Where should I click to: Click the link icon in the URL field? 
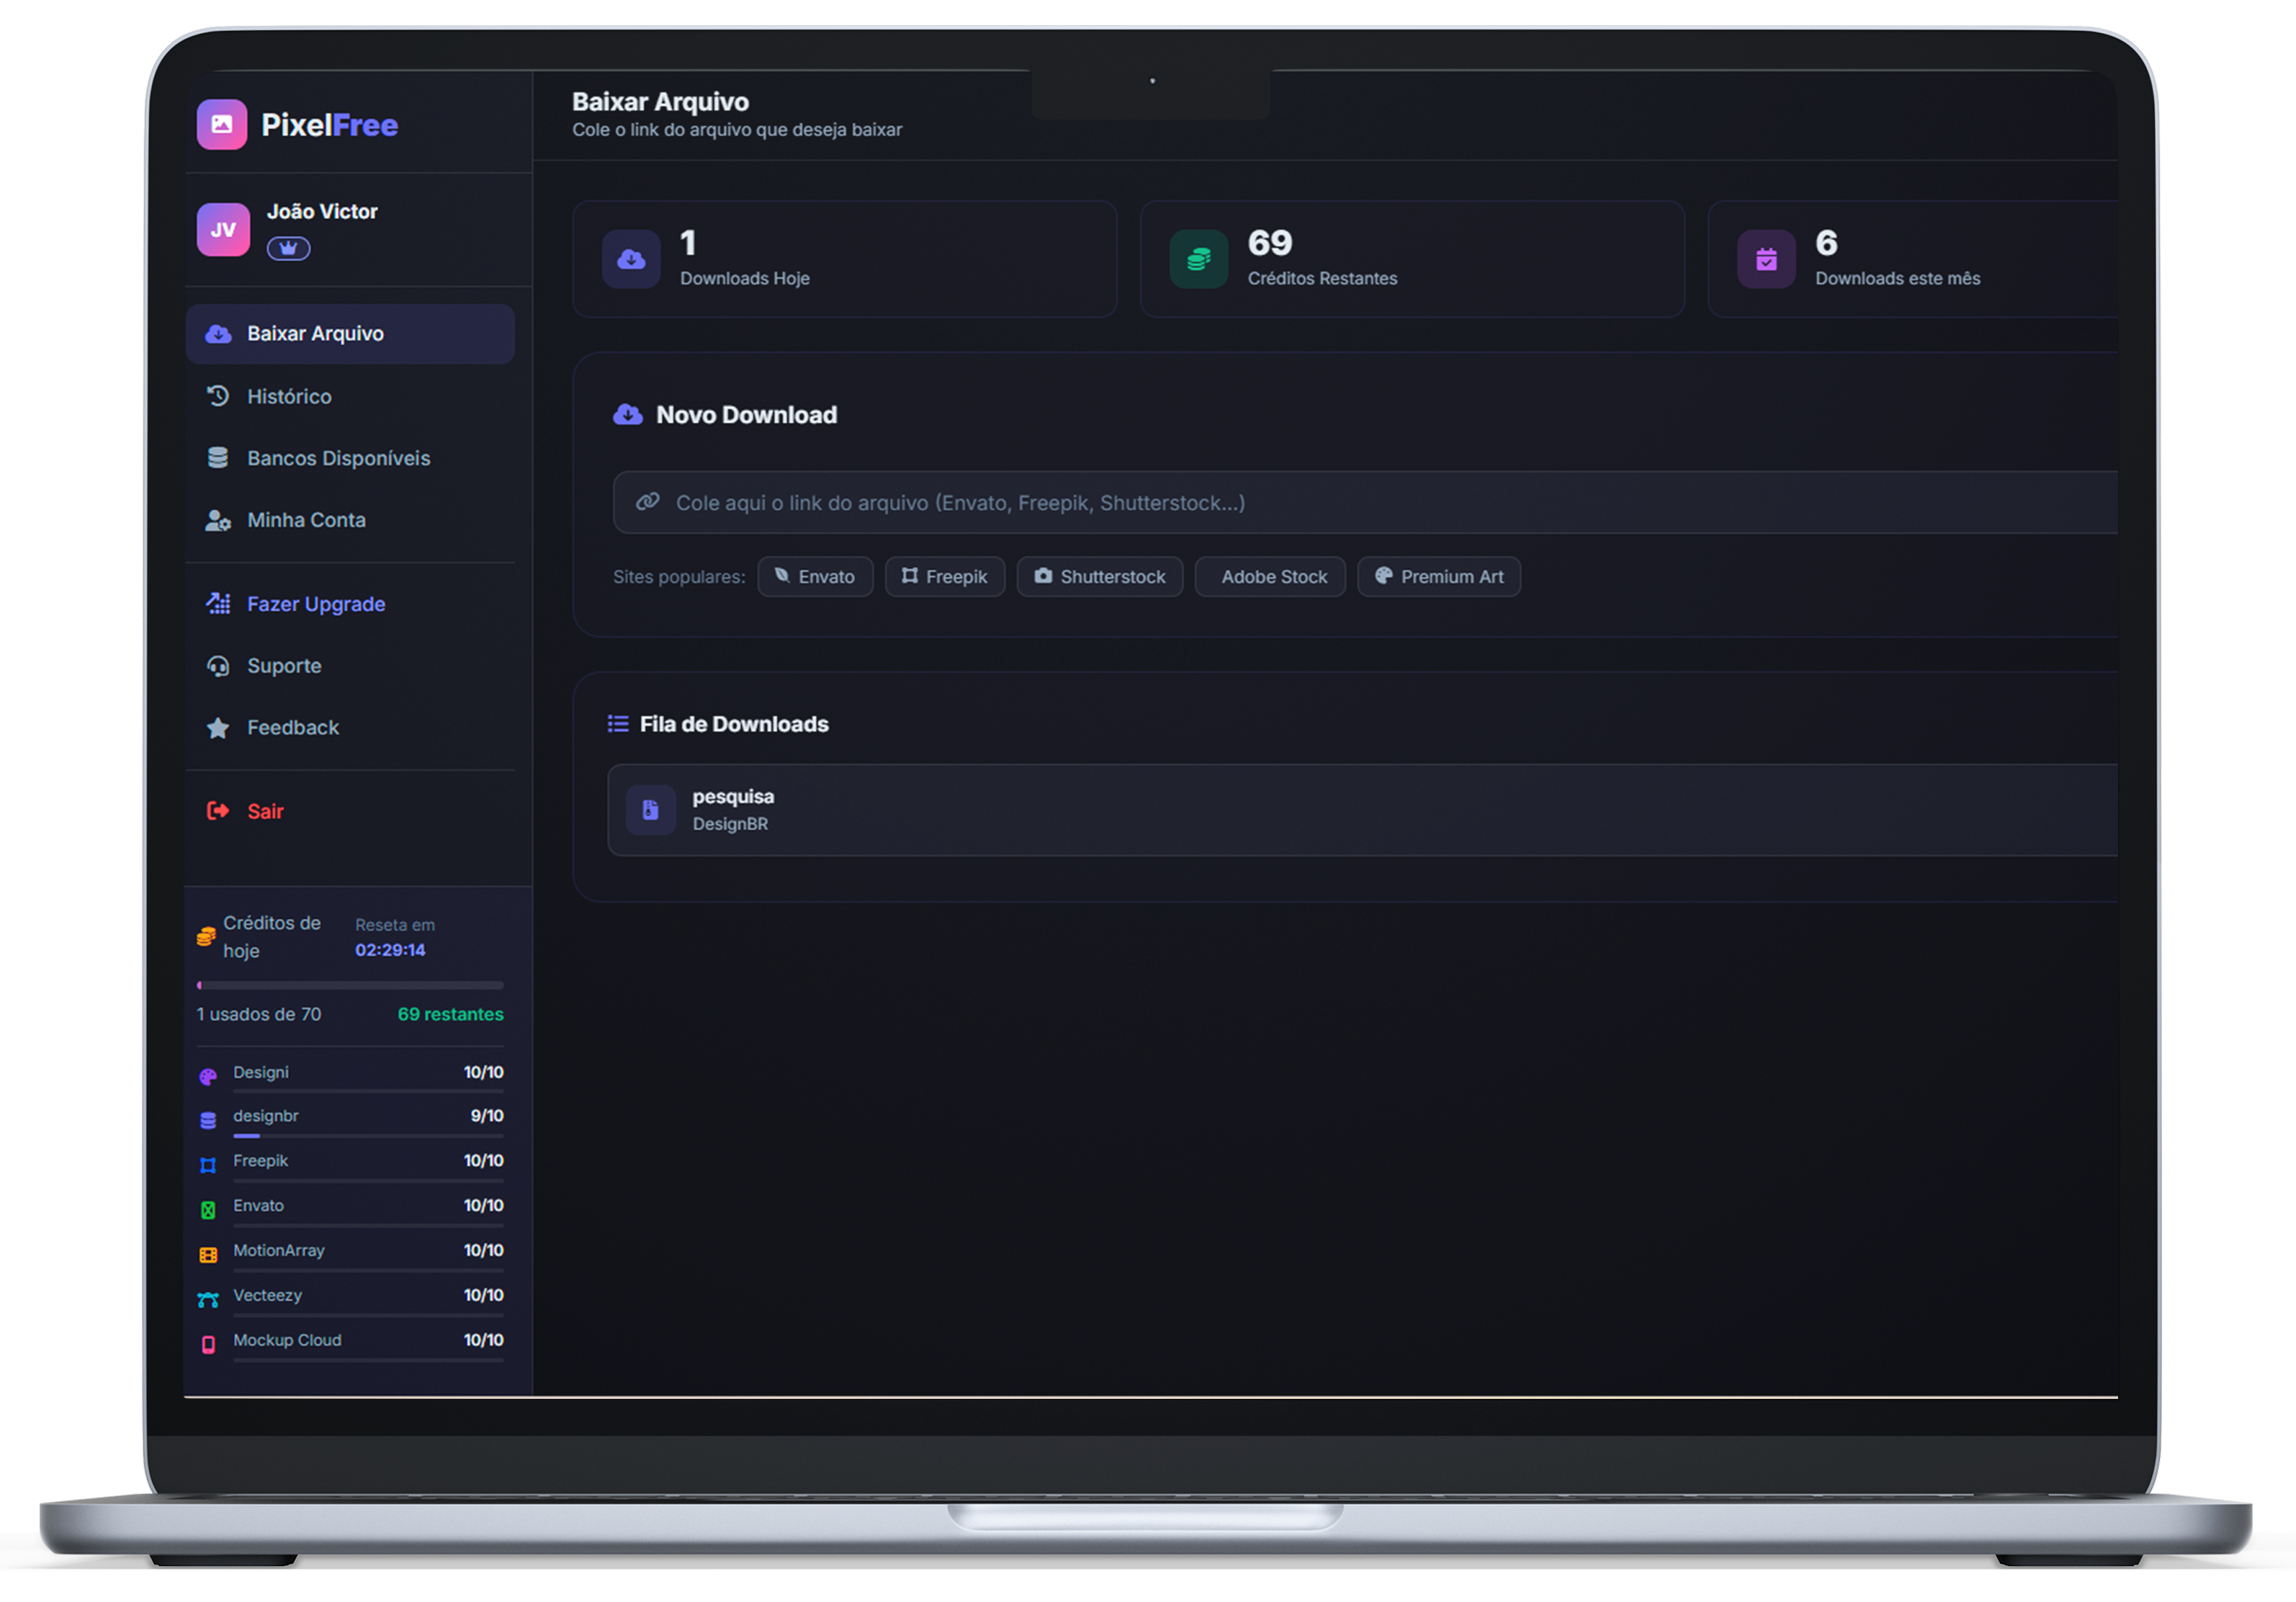[648, 501]
